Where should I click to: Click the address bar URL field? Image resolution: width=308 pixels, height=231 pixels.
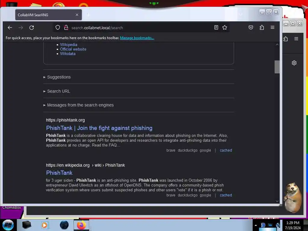pos(141,28)
